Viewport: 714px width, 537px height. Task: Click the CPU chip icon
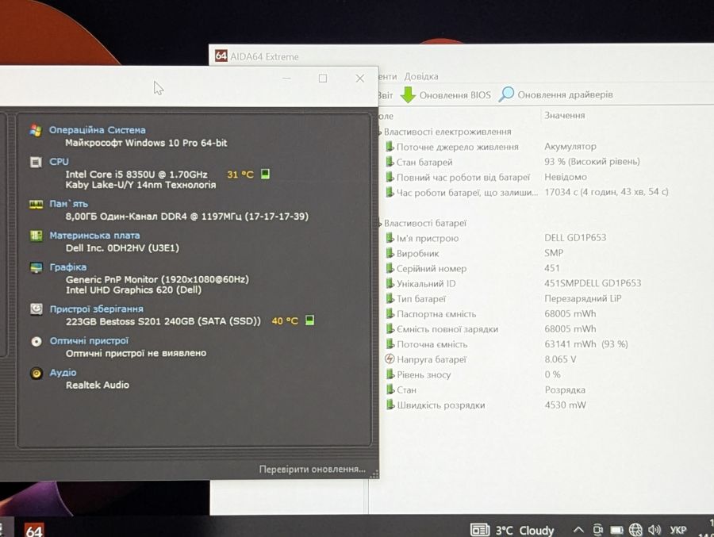(36, 162)
